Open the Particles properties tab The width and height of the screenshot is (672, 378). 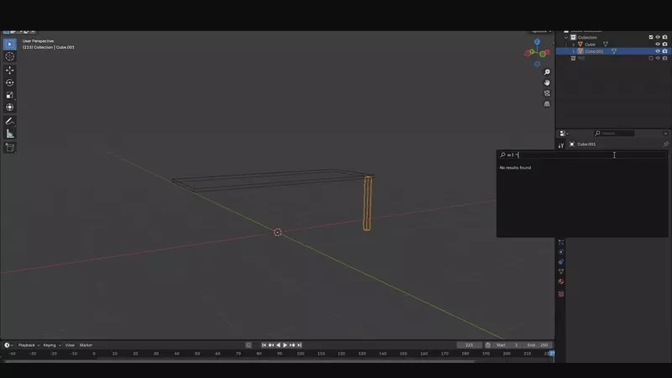tap(561, 242)
